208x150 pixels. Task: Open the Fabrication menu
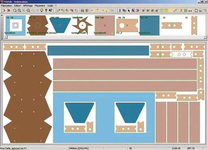pyautogui.click(x=6, y=6)
